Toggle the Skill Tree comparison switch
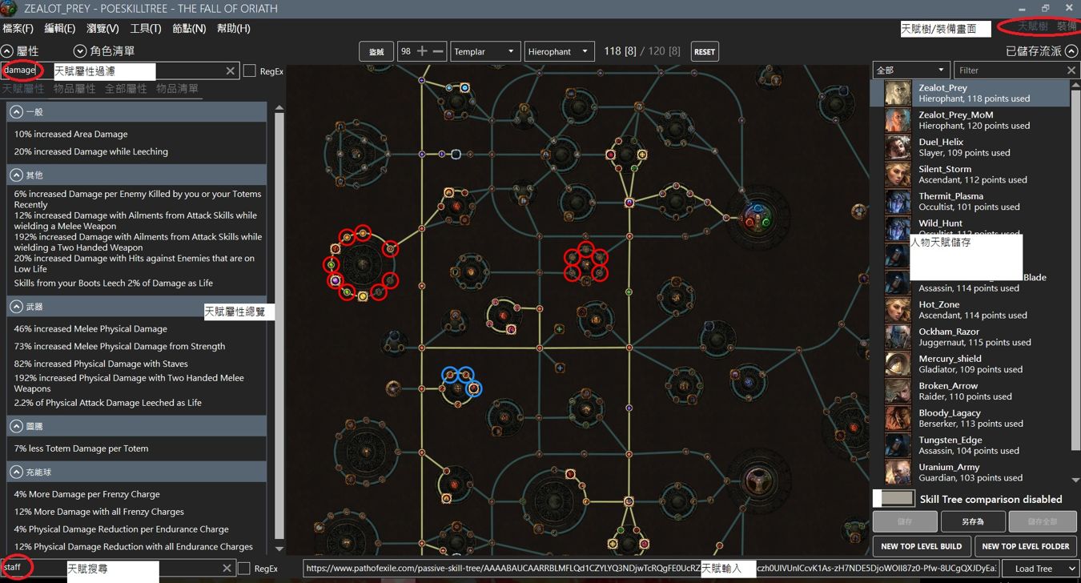Viewport: 1081px width, 583px height. 893,498
